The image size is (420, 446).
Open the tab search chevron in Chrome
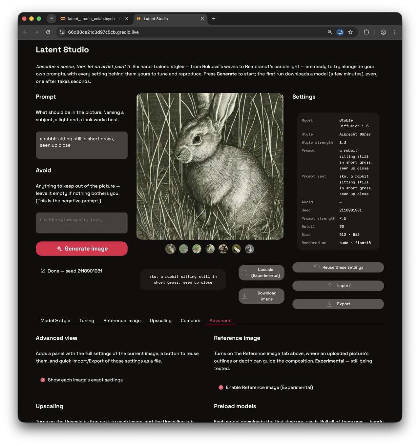coord(52,19)
